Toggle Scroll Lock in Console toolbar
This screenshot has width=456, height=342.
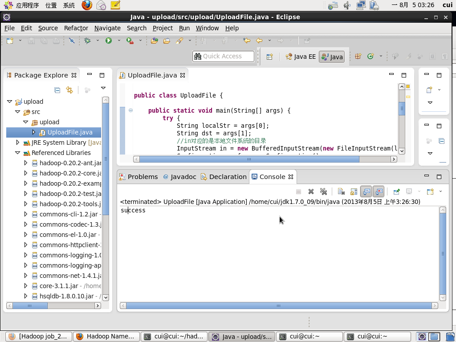click(x=354, y=191)
